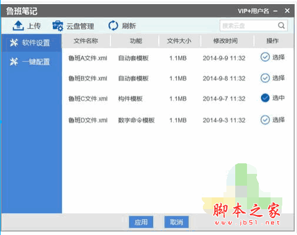
Task: Select checkmark for 鲁班B文件.xml
Action: pos(265,78)
